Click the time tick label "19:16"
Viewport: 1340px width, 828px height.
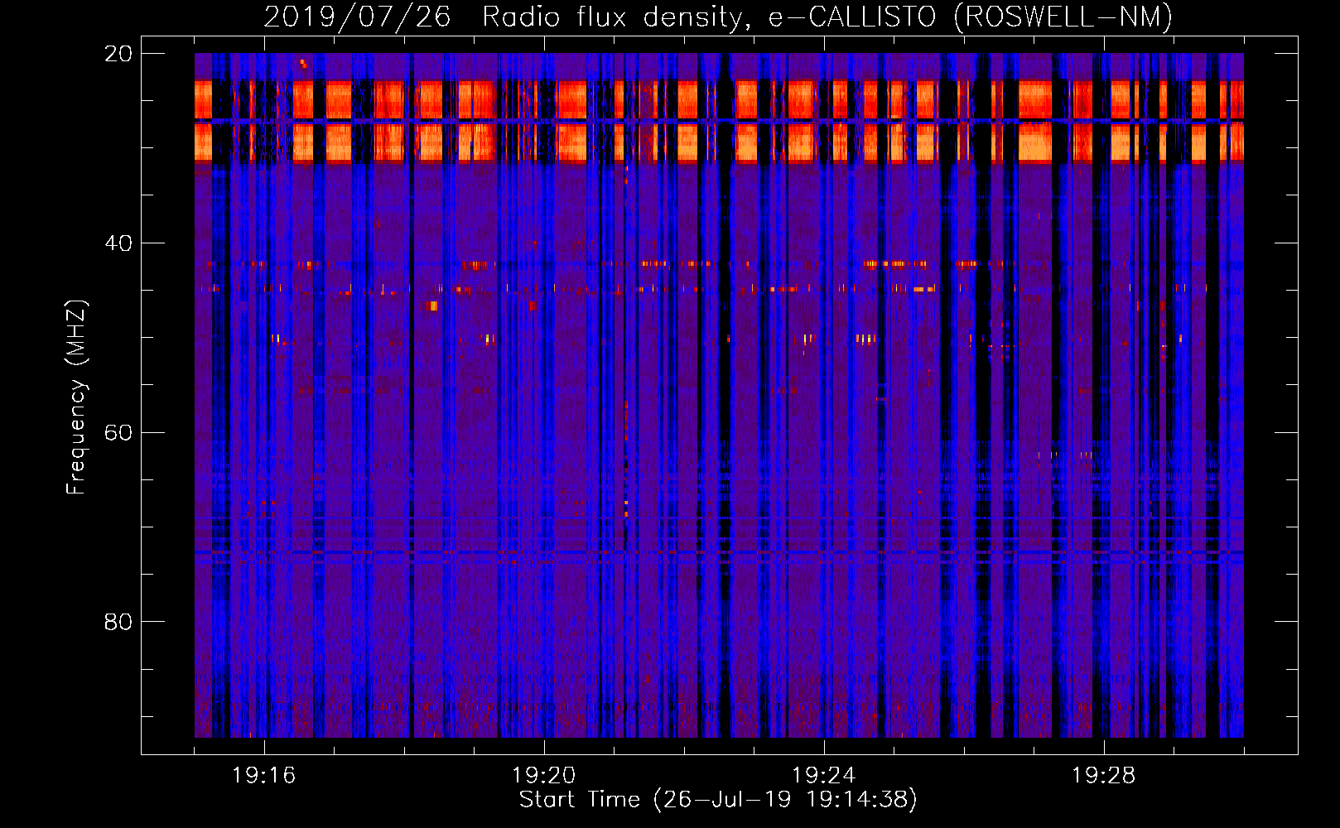[x=263, y=776]
